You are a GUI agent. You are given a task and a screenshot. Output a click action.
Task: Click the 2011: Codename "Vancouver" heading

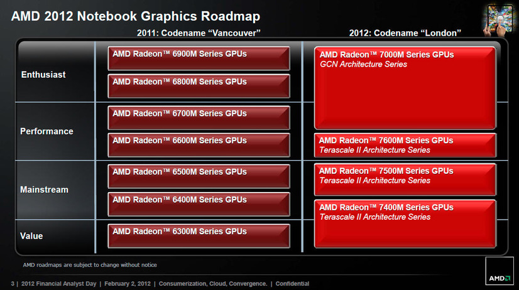(199, 33)
